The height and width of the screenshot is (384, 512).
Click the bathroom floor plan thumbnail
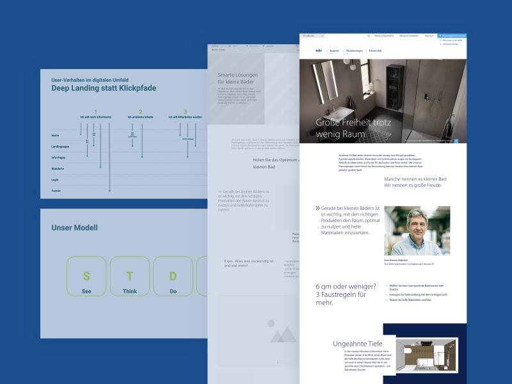426,356
